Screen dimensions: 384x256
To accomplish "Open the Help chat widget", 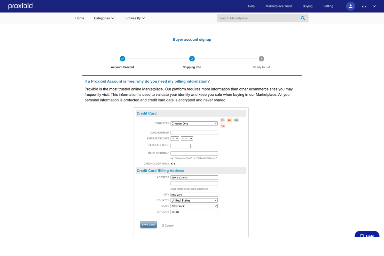I will (x=367, y=234).
